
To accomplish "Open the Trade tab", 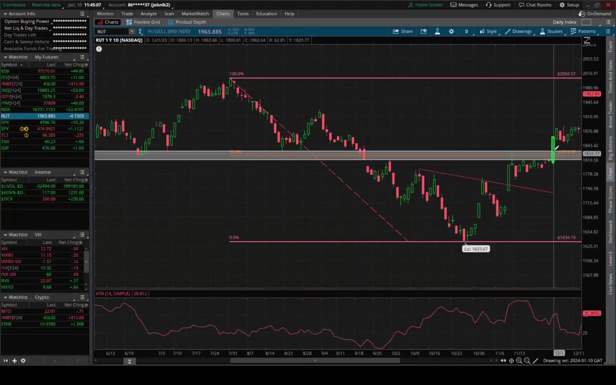I will click(127, 14).
